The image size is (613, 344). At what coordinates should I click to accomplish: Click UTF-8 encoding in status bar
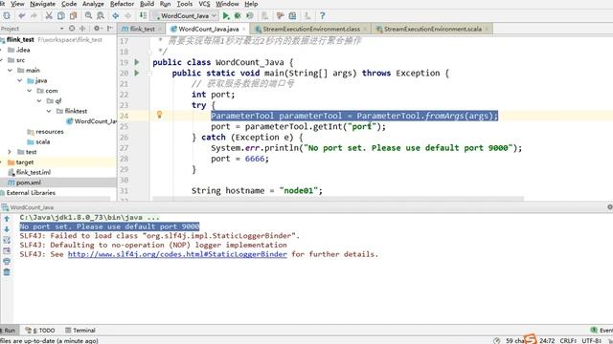(592, 340)
